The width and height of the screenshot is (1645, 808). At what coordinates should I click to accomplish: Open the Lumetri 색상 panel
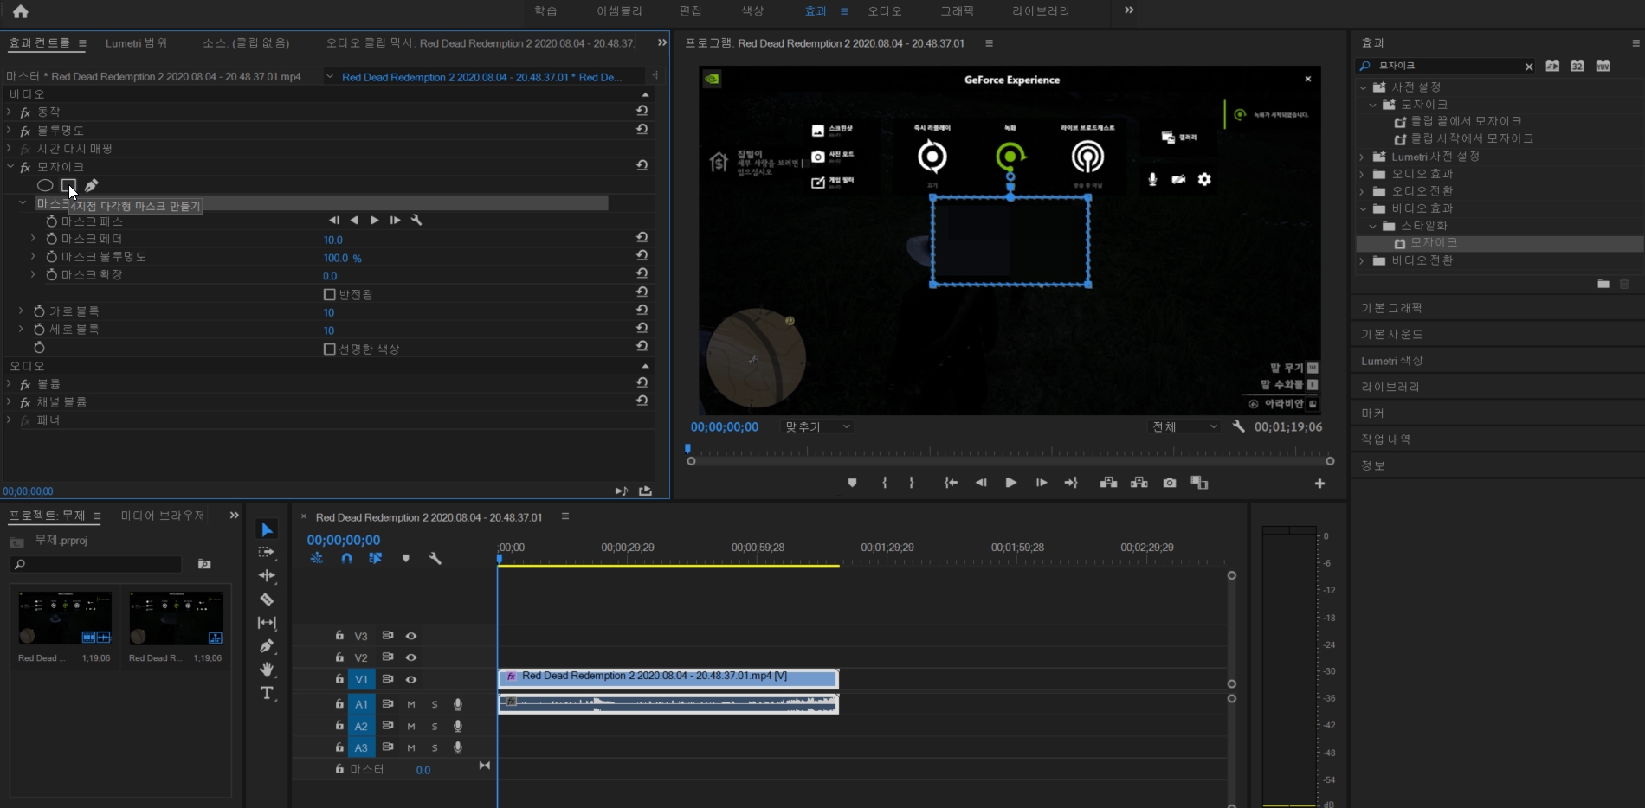(x=1392, y=361)
